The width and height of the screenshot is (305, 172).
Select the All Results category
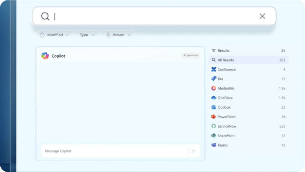[249, 60]
